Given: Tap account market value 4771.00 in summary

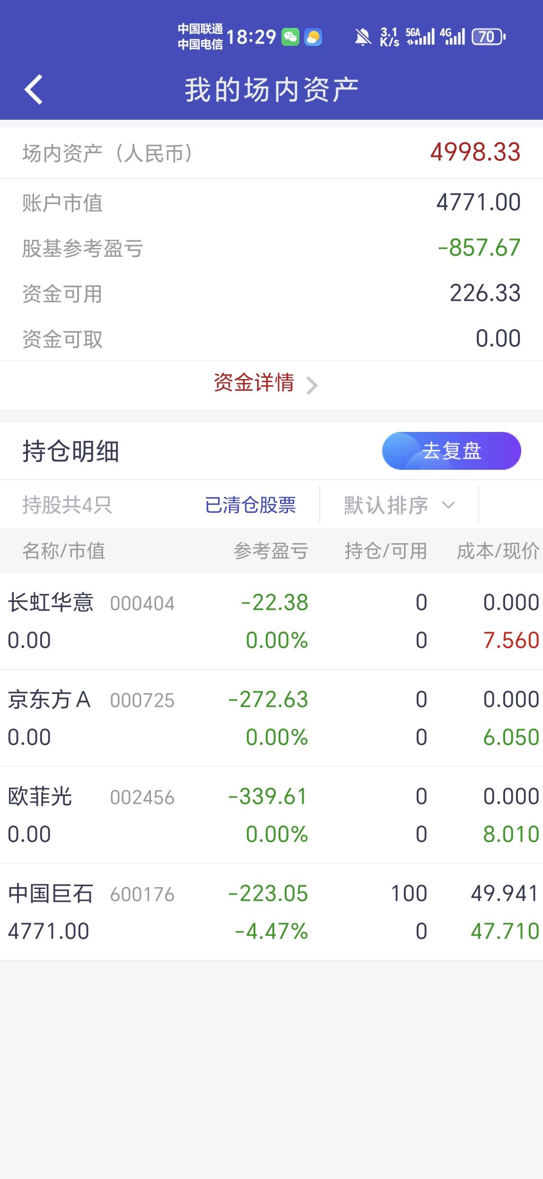Looking at the screenshot, I should 478,202.
